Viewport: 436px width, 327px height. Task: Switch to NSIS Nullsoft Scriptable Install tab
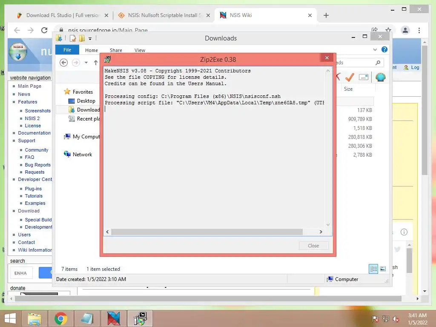[164, 15]
